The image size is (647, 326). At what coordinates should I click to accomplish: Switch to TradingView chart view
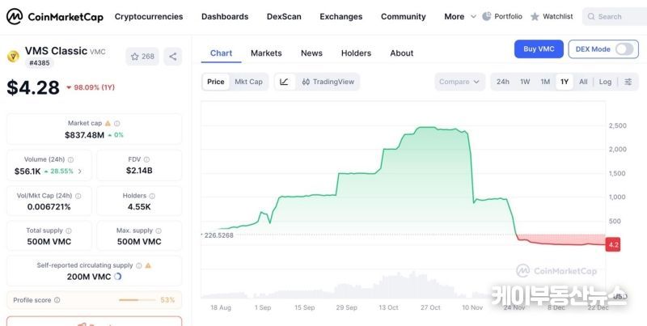(328, 82)
